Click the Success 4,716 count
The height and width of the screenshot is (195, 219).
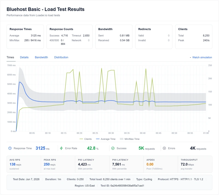point(64,36)
